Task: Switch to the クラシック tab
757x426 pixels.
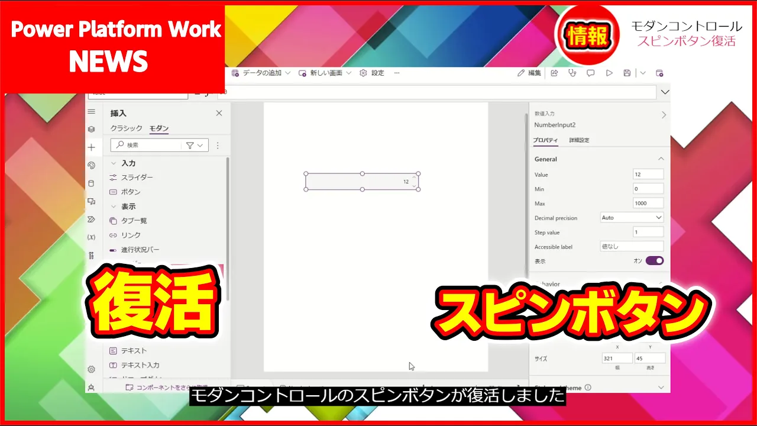Action: pyautogui.click(x=127, y=128)
